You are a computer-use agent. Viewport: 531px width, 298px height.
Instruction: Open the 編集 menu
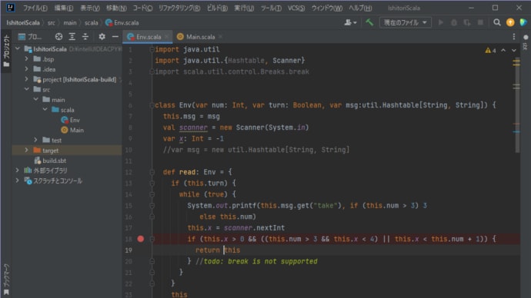pyautogui.click(x=63, y=8)
